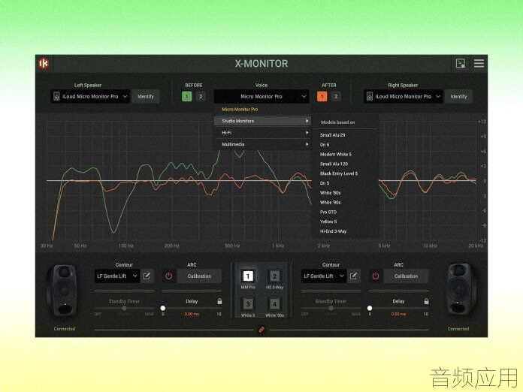Select AFTER slot 2
This screenshot has width=523, height=392.
click(x=336, y=96)
